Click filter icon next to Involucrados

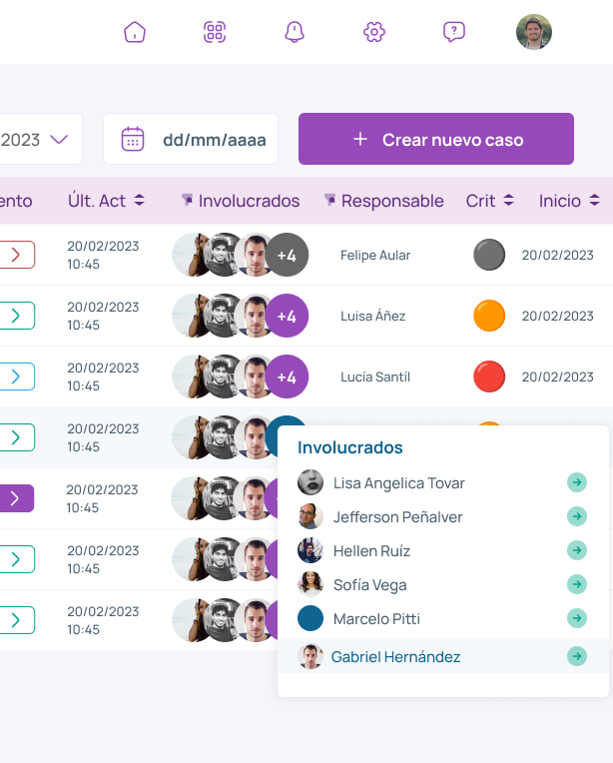tap(188, 201)
